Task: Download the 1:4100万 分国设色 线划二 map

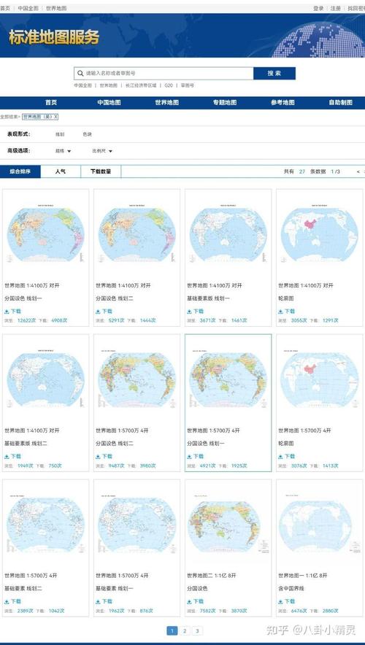Action: [104, 312]
